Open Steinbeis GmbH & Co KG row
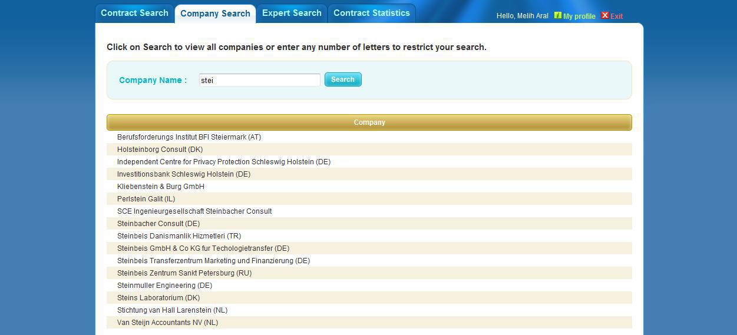The height and width of the screenshot is (335, 737). (369, 248)
